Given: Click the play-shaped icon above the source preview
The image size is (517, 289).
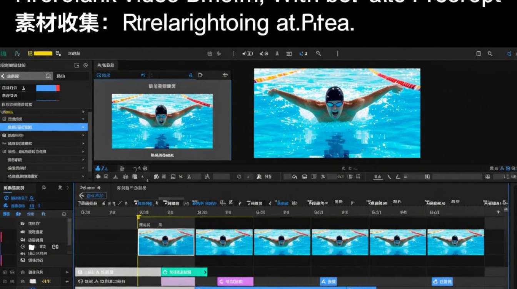Looking at the screenshot, I should click(x=200, y=75).
